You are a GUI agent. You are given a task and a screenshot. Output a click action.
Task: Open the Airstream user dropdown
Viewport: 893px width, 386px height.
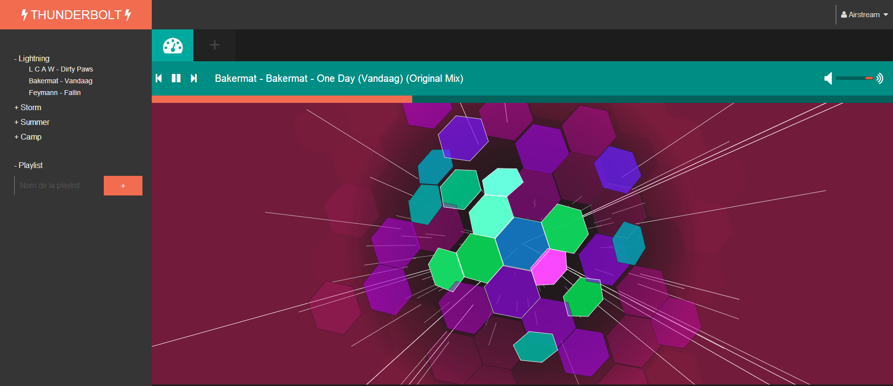point(865,15)
